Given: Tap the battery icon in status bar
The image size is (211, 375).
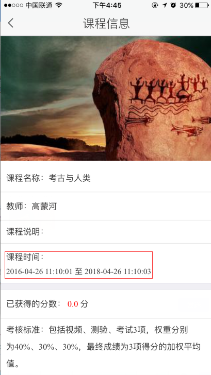Looking at the screenshot, I should 202,5.
